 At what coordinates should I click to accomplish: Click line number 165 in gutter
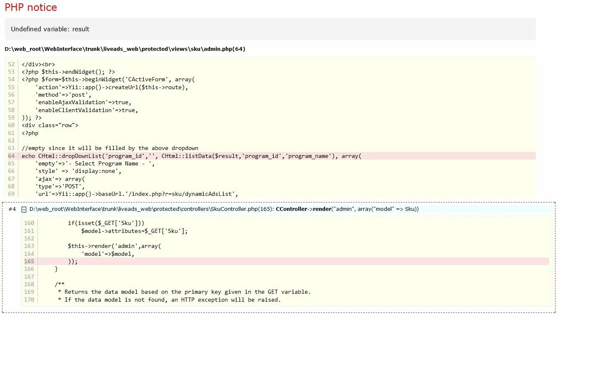29,262
